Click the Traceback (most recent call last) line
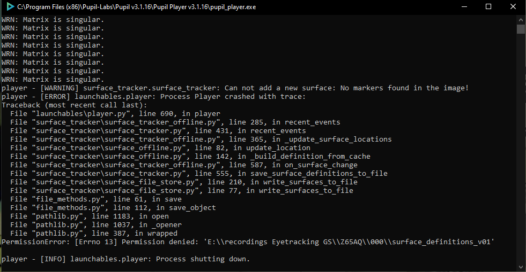The image size is (526, 272). point(74,105)
